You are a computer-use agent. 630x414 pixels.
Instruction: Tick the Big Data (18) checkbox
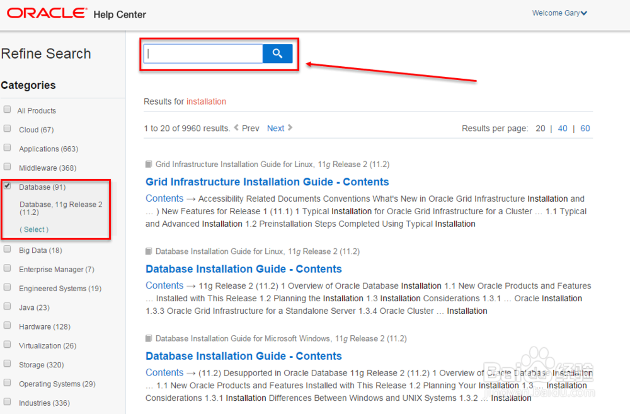7,249
